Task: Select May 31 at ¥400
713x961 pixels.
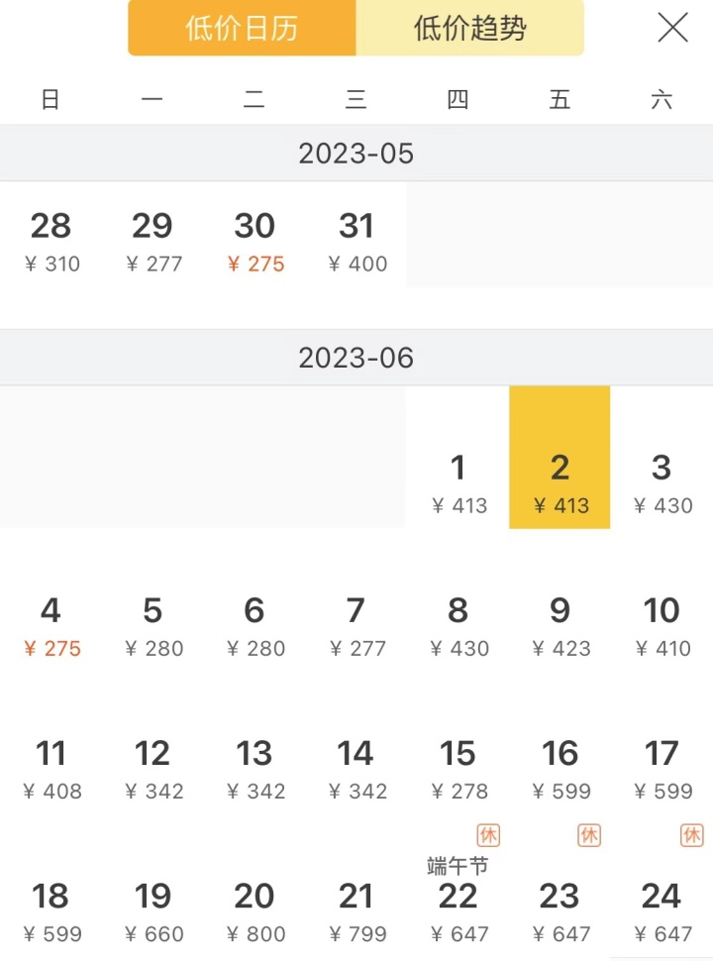Action: 356,241
